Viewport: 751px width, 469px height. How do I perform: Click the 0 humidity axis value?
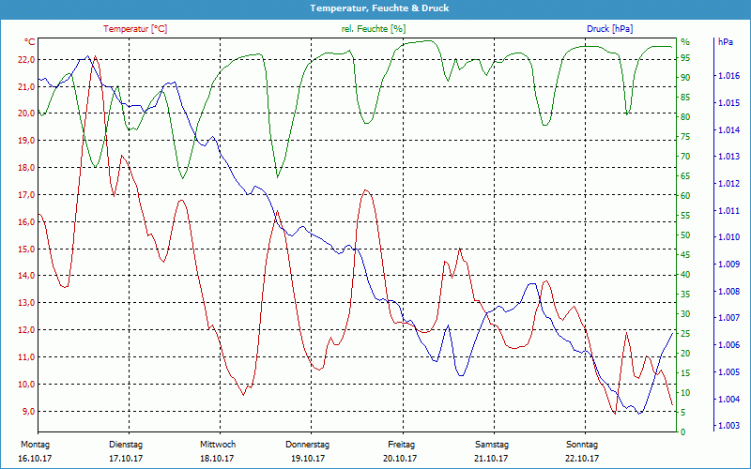(683, 432)
